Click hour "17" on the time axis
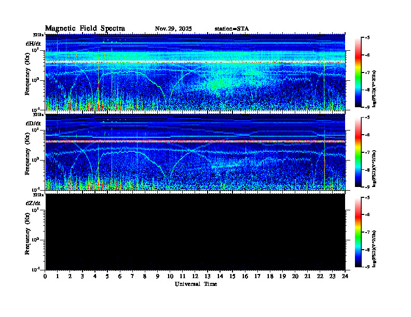Viewport: 411px width, 317px height. pyautogui.click(x=257, y=277)
